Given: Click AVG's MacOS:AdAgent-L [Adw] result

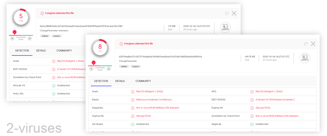Looking at the screenshot, I should point(269,91).
